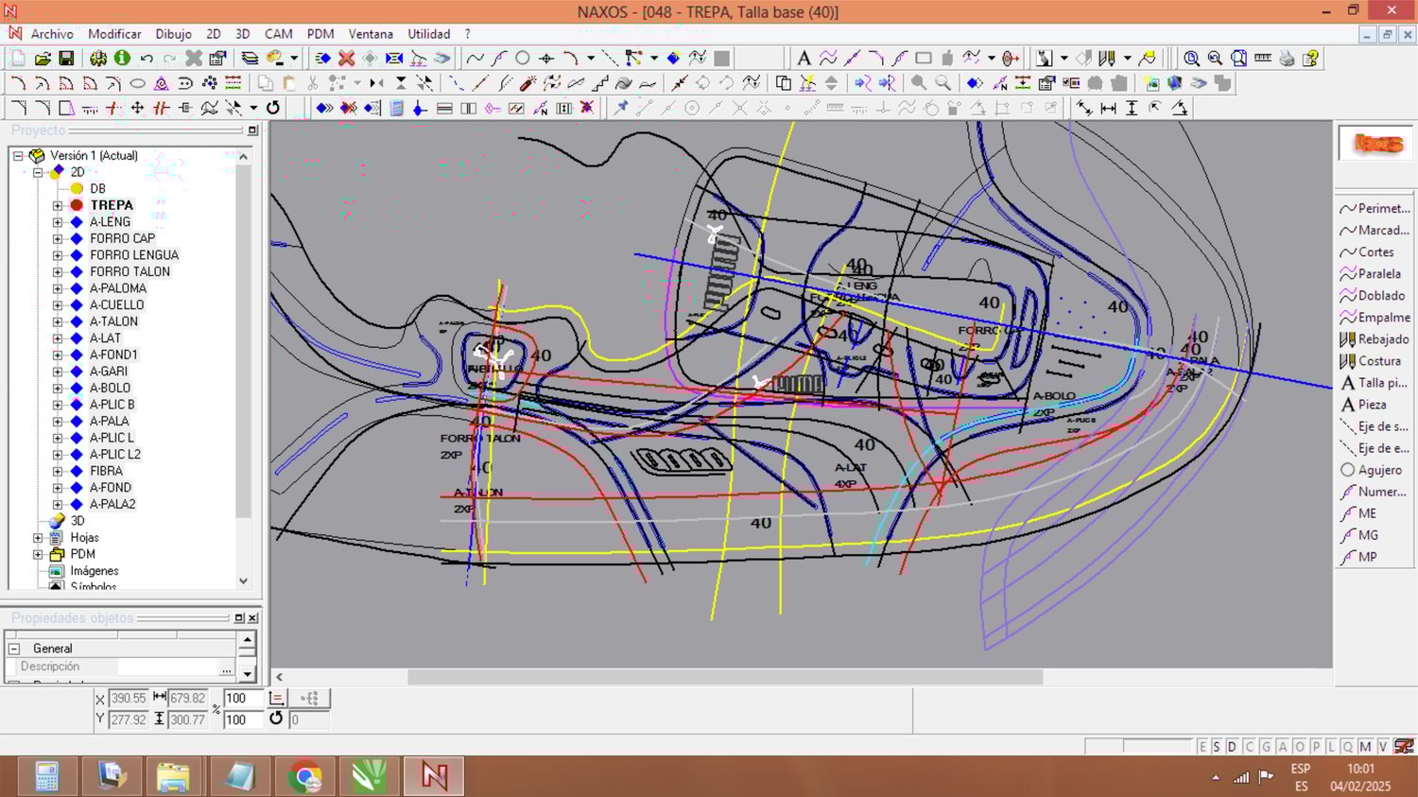The image size is (1418, 797).
Task: Click the red X delete icon in top toolbar
Action: [x=347, y=59]
